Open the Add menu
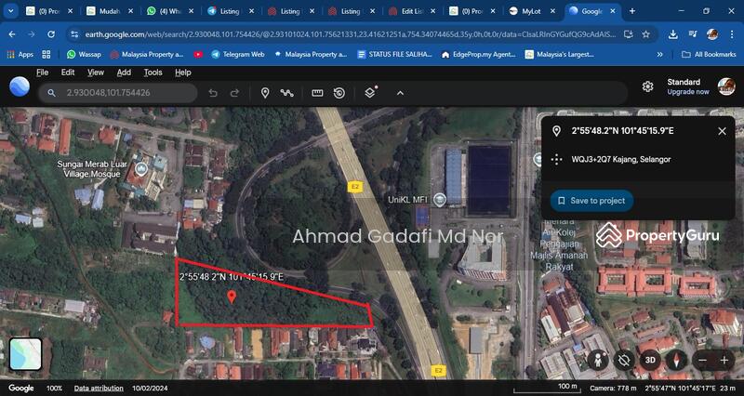Image resolution: width=744 pixels, height=396 pixels. click(124, 73)
